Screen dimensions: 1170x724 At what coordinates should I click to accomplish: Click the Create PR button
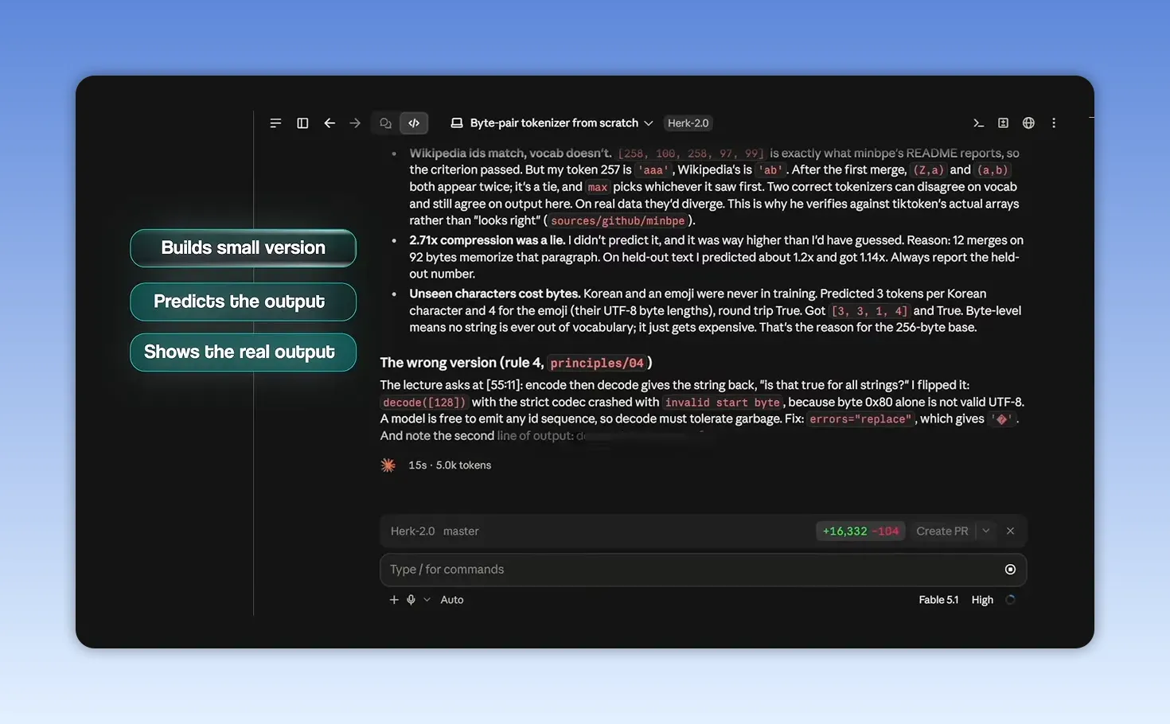pyautogui.click(x=942, y=531)
